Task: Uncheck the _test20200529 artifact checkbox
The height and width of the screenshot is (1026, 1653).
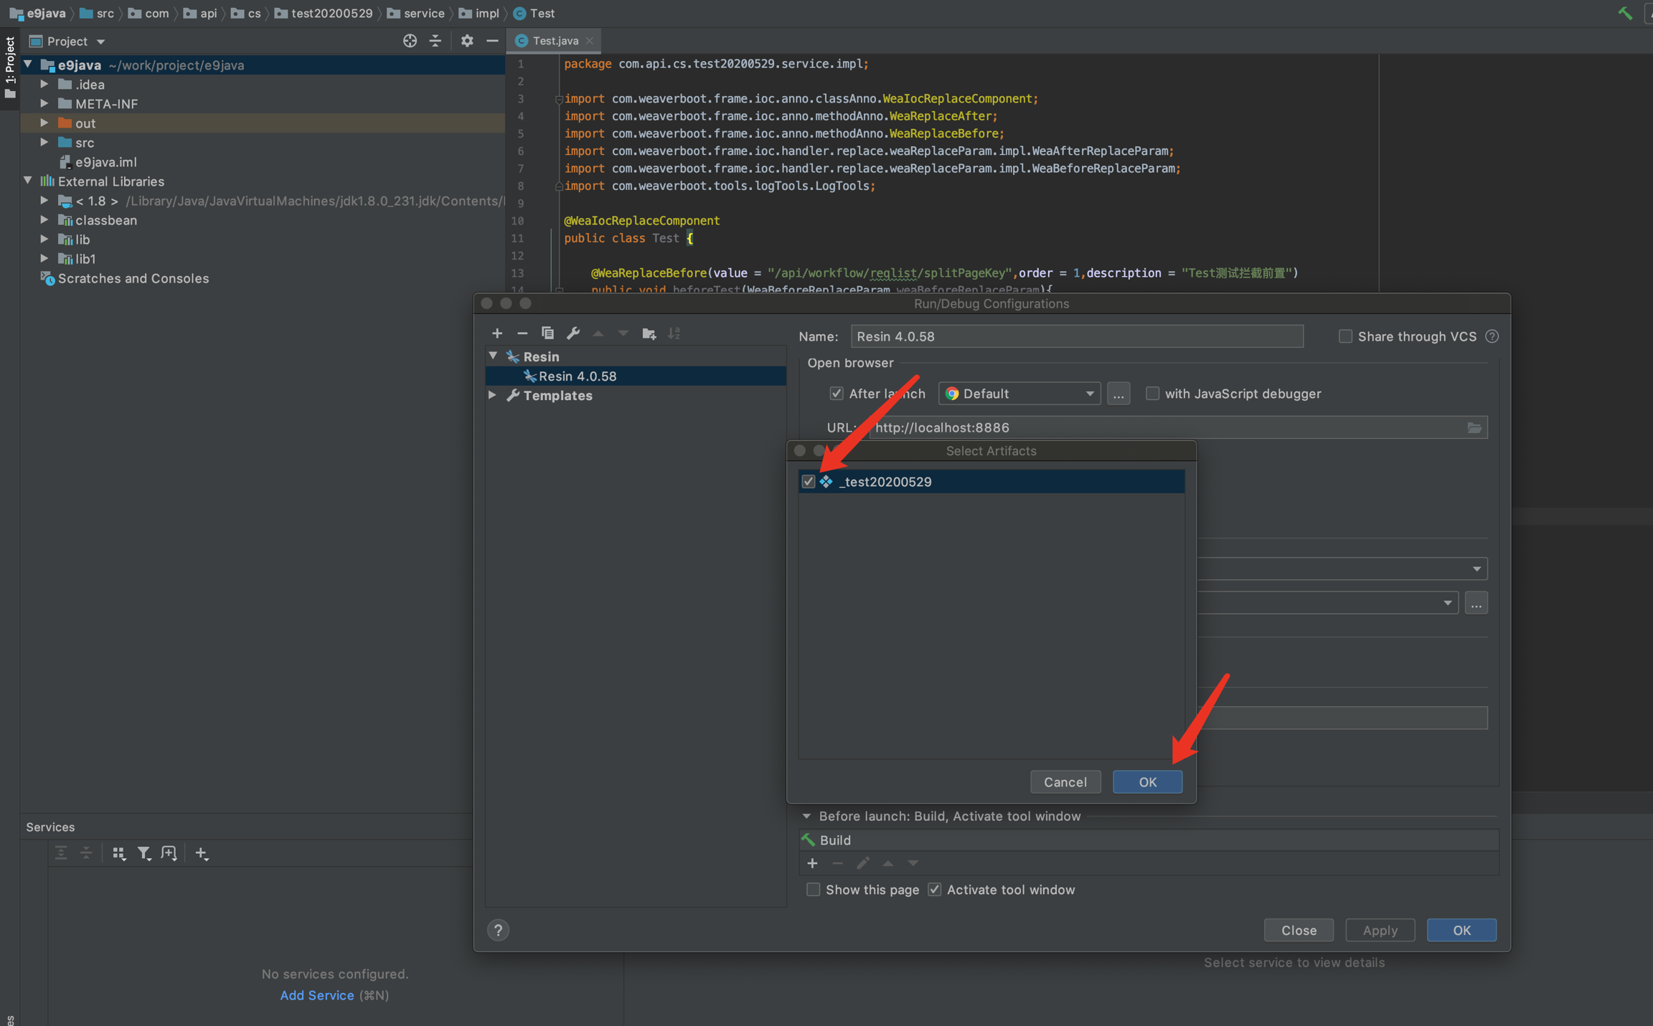Action: (x=809, y=482)
